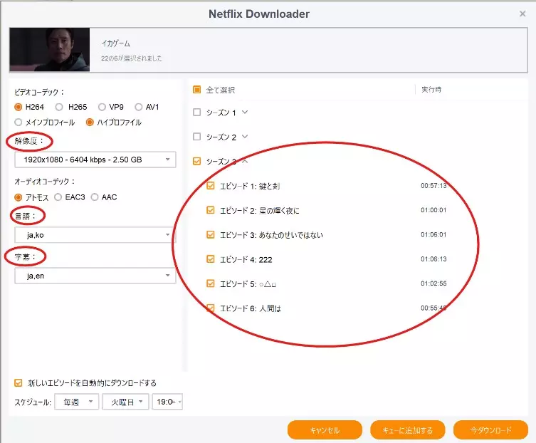Image resolution: width=536 pixels, height=443 pixels.
Task: Click the 00:57:13 duration of episode 1
Action: pyautogui.click(x=433, y=186)
